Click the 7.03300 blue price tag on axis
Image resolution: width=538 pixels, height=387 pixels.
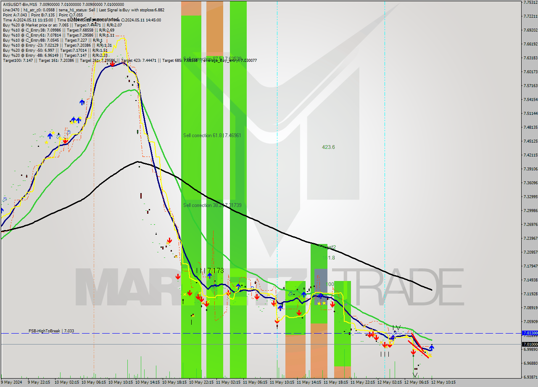click(x=529, y=333)
